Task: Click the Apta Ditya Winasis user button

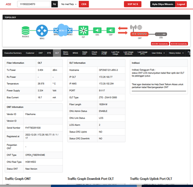Action: tap(163, 4)
